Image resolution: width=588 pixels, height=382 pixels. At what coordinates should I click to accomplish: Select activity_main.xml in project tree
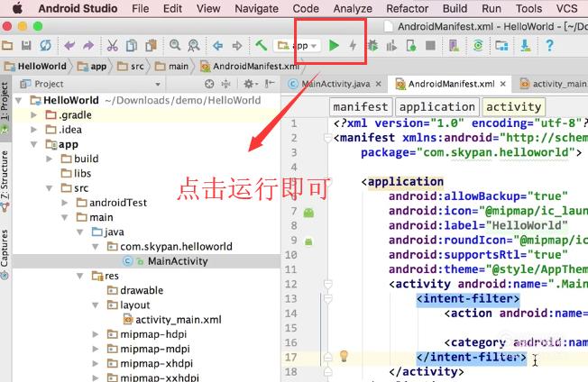pos(172,320)
